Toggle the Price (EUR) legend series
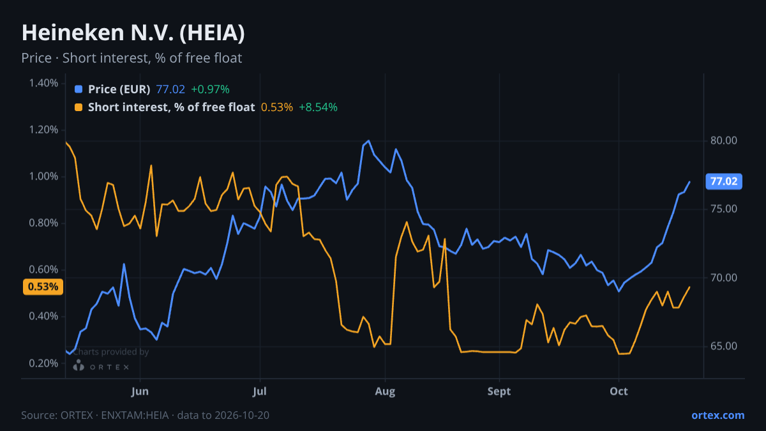Screen dimensions: 766x431 119,89
